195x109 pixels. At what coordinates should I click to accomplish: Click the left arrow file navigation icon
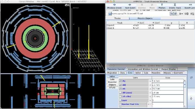pyautogui.click(x=172, y=14)
